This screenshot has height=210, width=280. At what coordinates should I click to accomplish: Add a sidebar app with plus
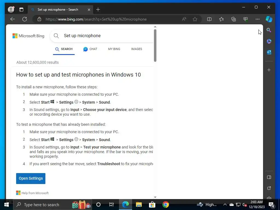[x=269, y=70]
